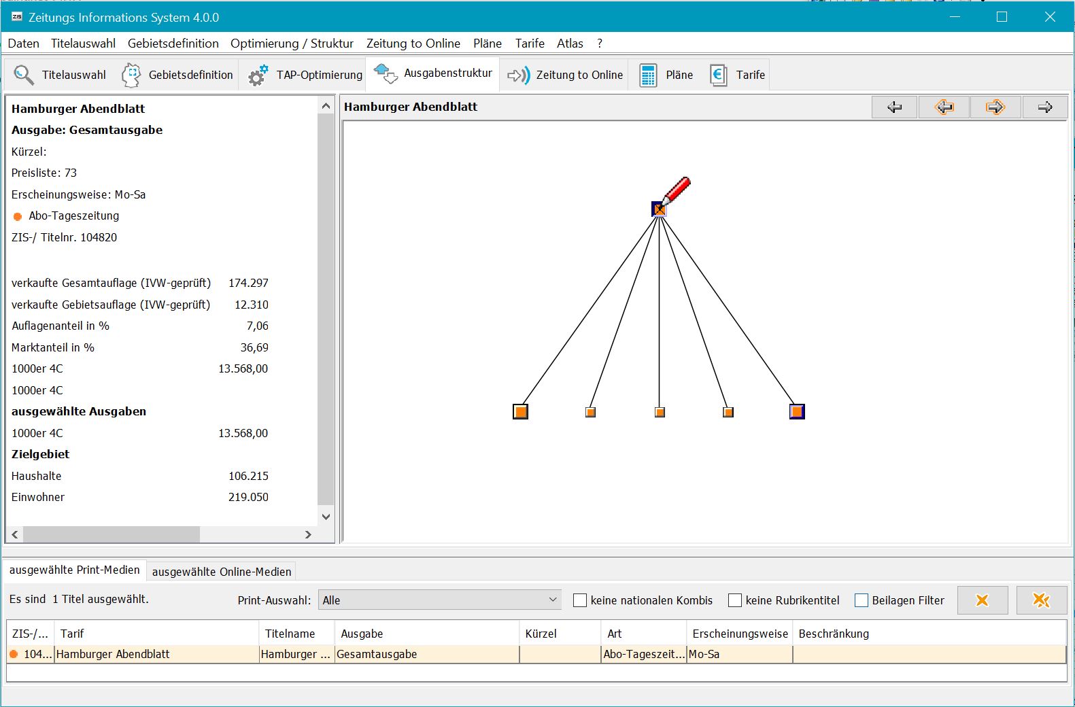Click the orange left arrow navigation button
This screenshot has height=707, width=1075.
click(x=944, y=107)
